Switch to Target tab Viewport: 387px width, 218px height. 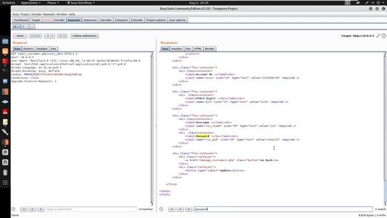click(x=36, y=20)
